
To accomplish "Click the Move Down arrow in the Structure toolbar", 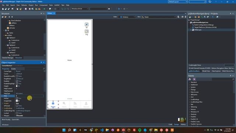I will pos(12,17).
